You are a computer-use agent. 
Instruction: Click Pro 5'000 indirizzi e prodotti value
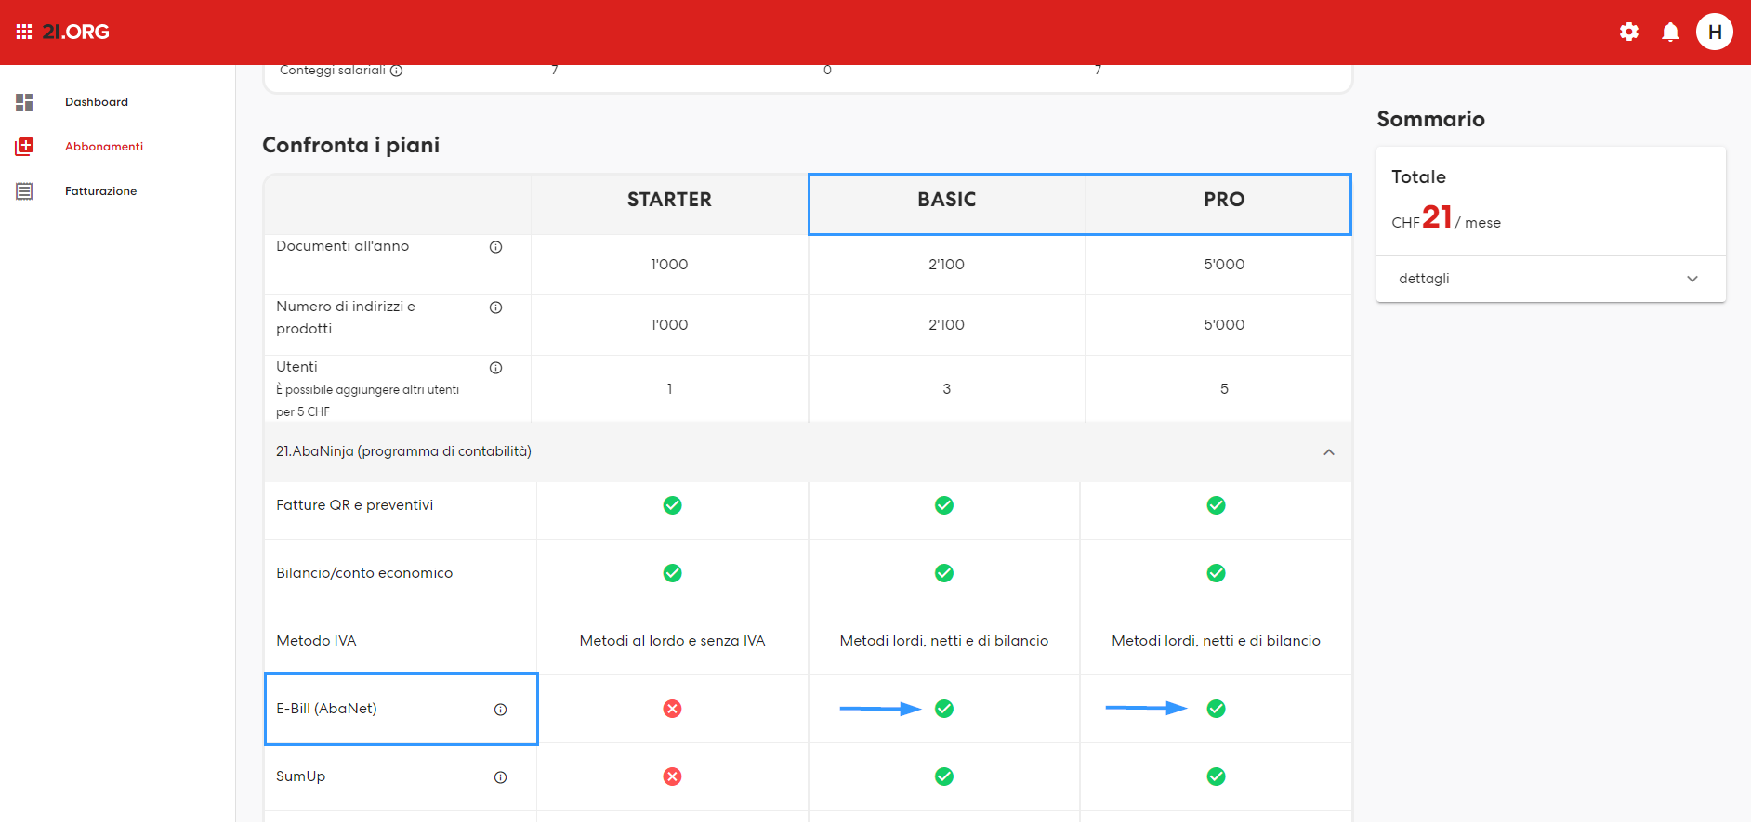pos(1224,325)
